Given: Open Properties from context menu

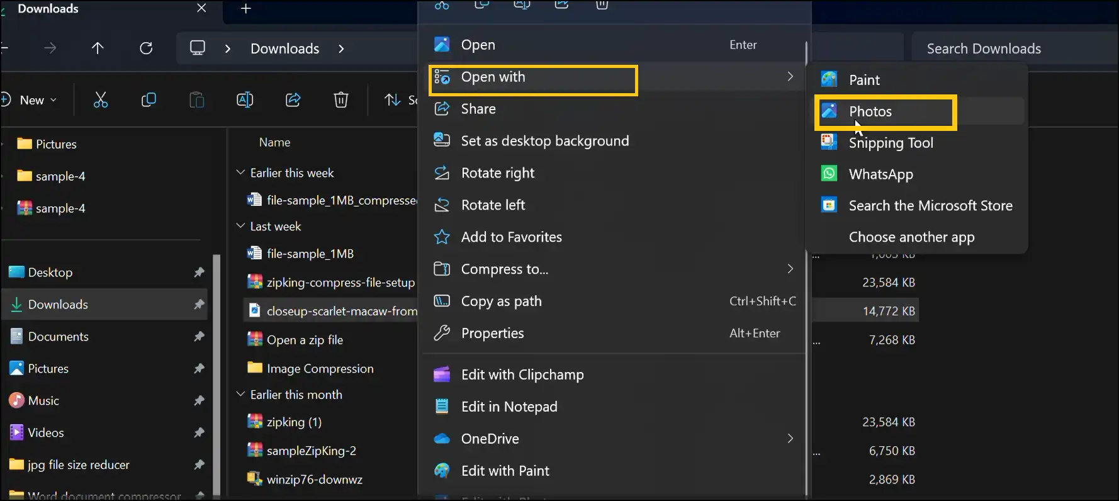Looking at the screenshot, I should 614,334.
